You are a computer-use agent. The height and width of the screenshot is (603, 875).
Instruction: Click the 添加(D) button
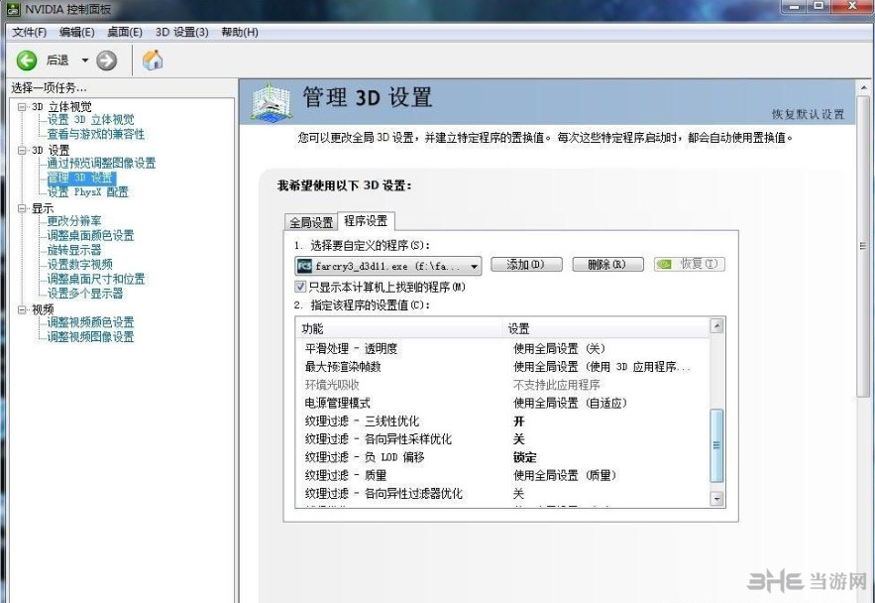(x=526, y=265)
